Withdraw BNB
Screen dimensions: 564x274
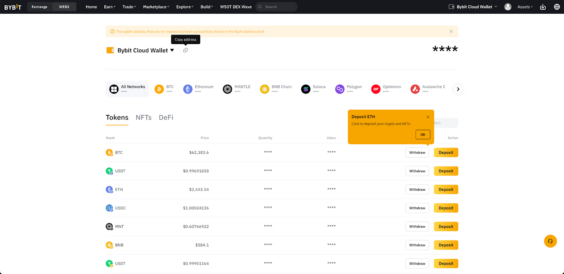coord(417,245)
